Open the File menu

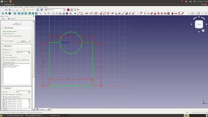(2, 7)
